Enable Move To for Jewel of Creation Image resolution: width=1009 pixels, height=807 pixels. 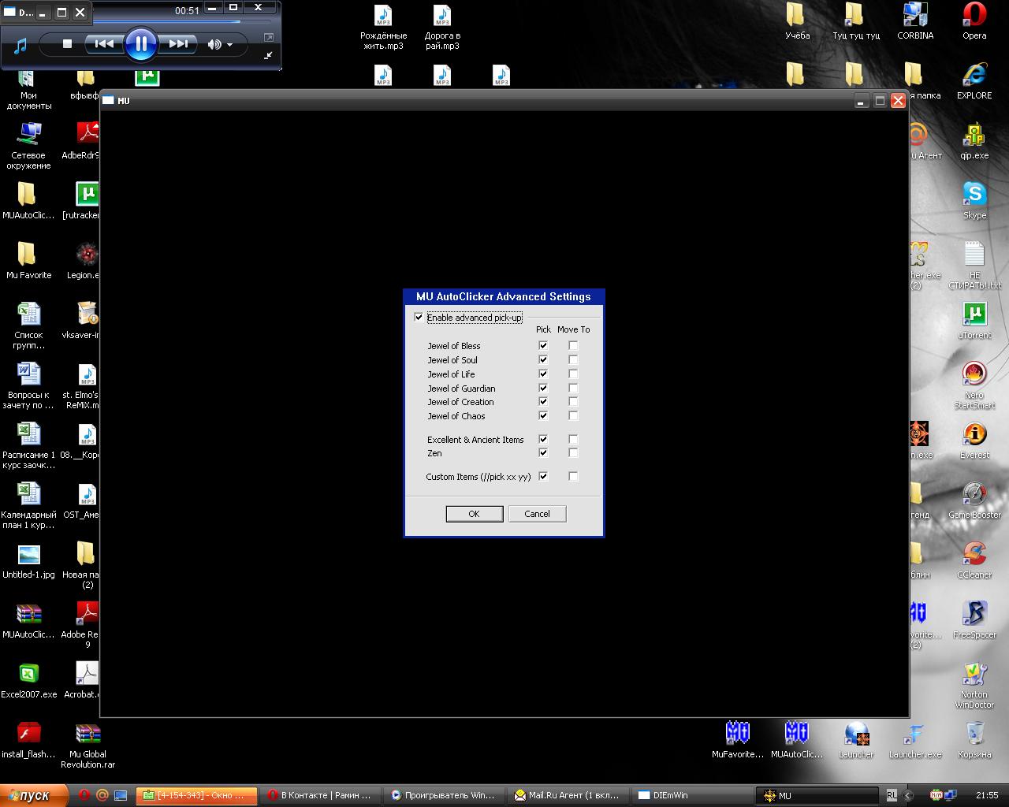pyautogui.click(x=573, y=401)
